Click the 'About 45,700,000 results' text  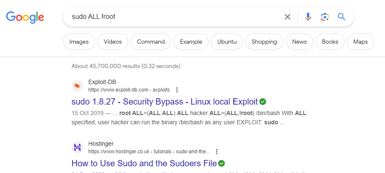126,66
